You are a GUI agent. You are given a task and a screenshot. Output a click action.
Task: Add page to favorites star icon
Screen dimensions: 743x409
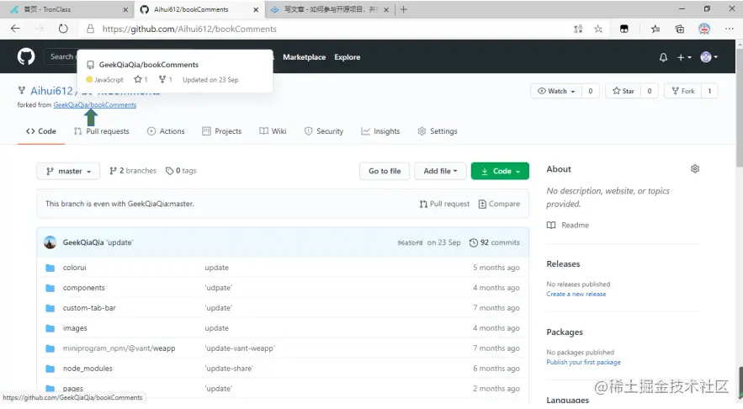click(598, 29)
